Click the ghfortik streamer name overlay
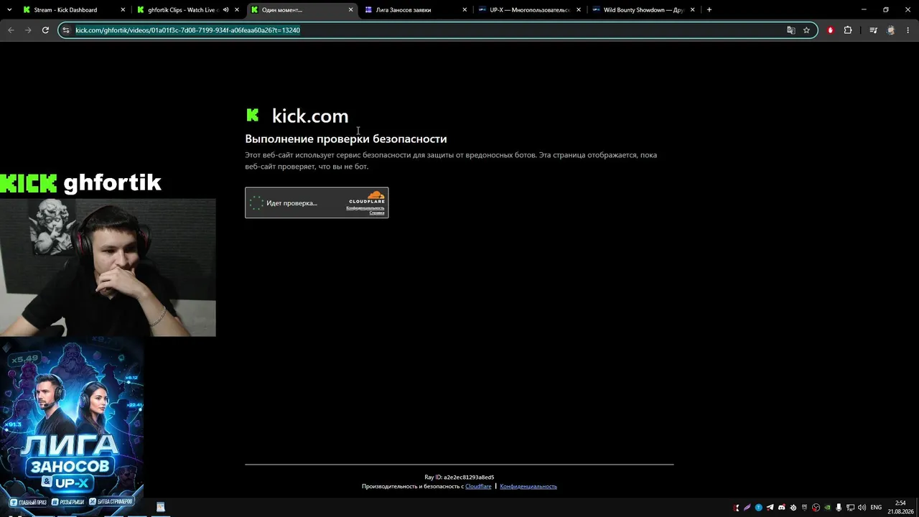919x517 pixels. coord(112,183)
